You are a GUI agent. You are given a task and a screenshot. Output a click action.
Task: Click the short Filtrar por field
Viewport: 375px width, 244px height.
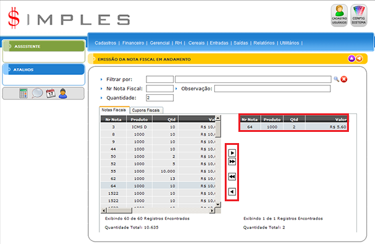pos(160,79)
